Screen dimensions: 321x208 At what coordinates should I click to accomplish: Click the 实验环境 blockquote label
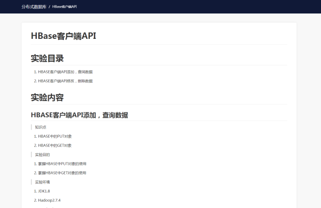[42, 182]
